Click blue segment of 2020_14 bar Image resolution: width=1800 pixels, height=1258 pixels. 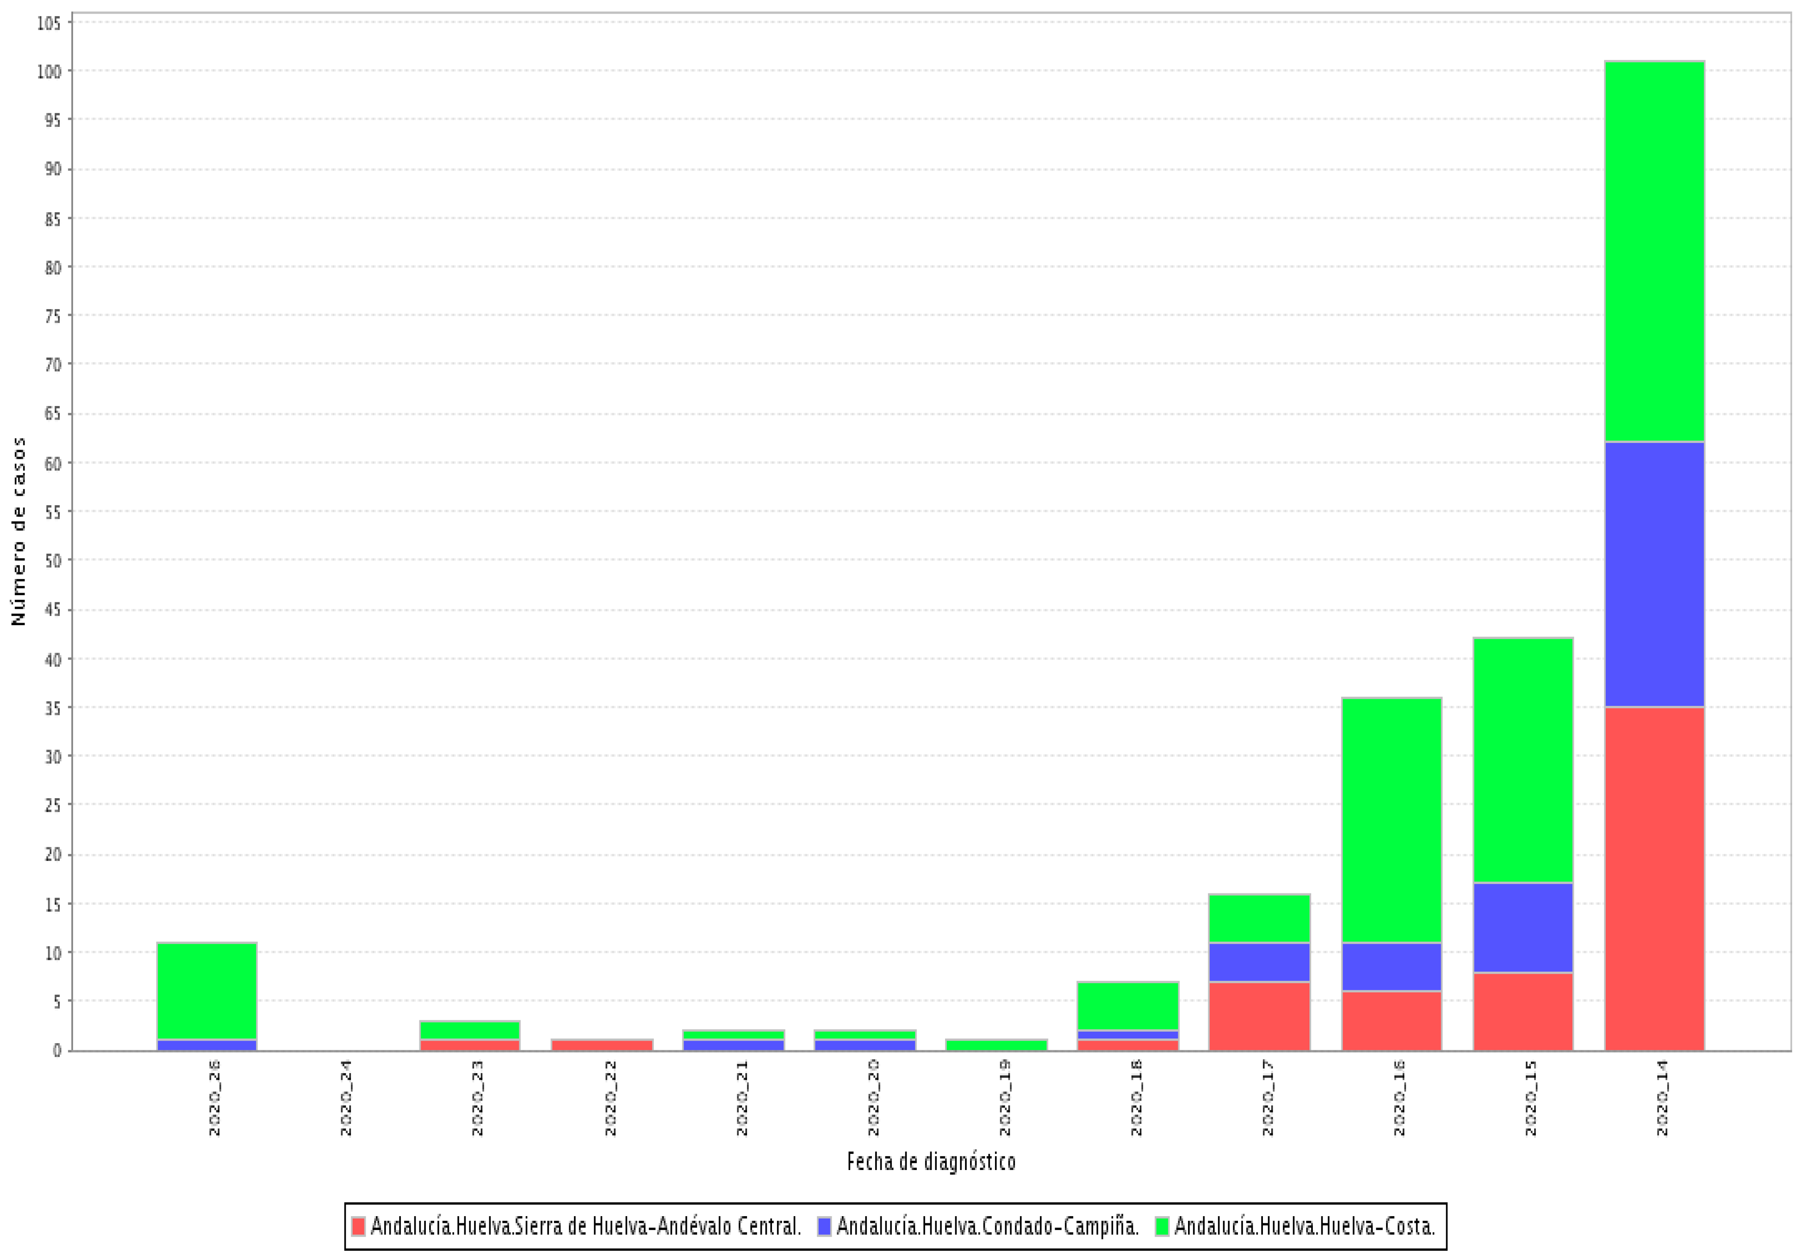tap(1655, 574)
